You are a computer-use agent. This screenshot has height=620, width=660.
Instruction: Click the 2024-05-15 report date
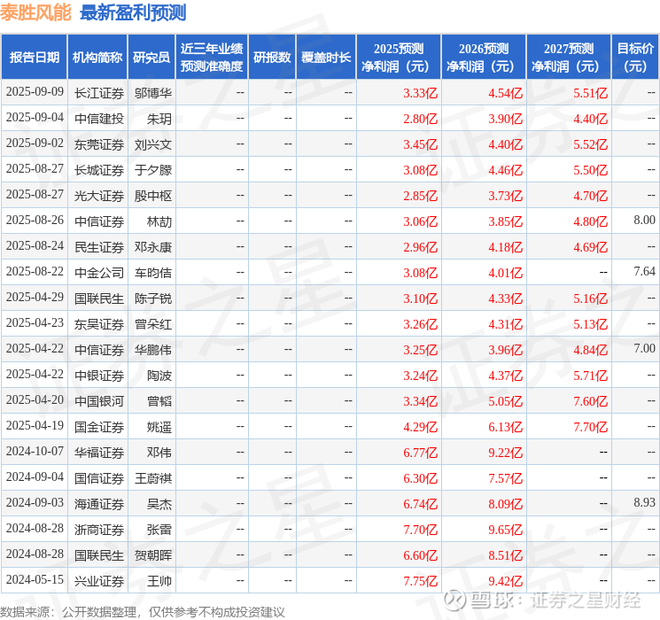pos(35,579)
